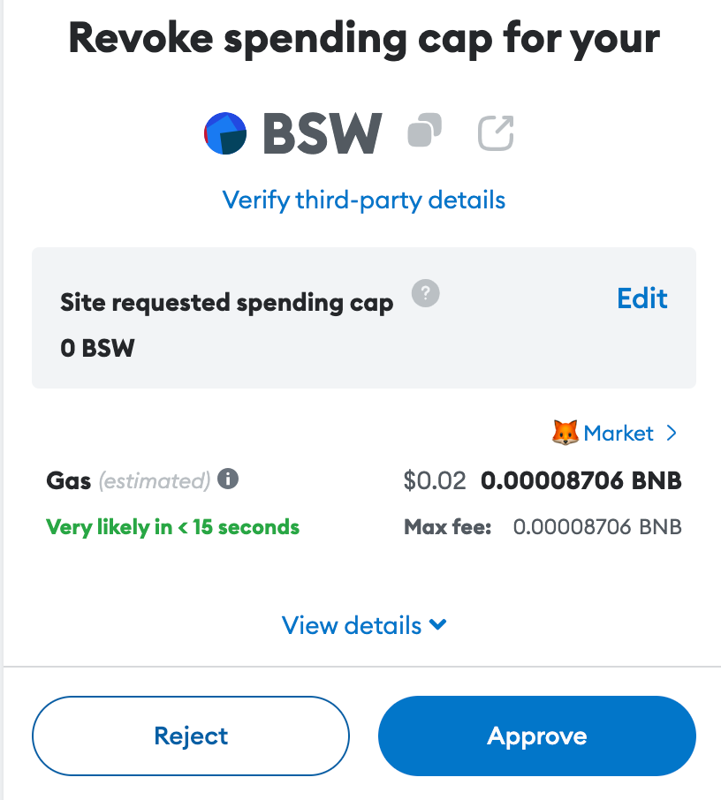Copy the BSW contract address
This screenshot has width=721, height=800.
click(x=424, y=132)
